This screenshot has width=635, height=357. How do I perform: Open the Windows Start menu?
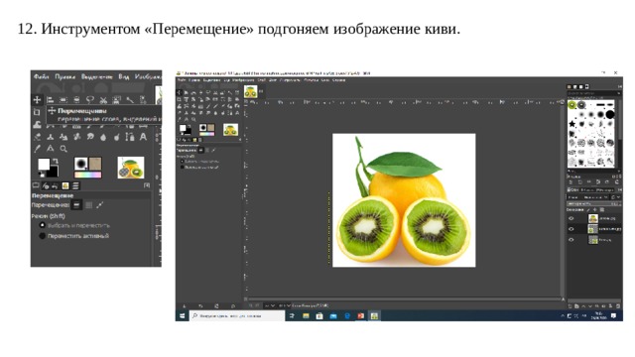pyautogui.click(x=183, y=315)
